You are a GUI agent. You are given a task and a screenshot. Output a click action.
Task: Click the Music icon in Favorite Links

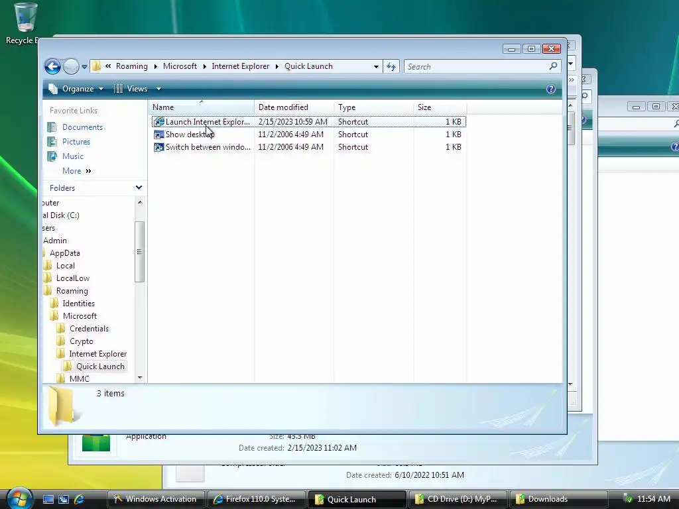coord(52,156)
